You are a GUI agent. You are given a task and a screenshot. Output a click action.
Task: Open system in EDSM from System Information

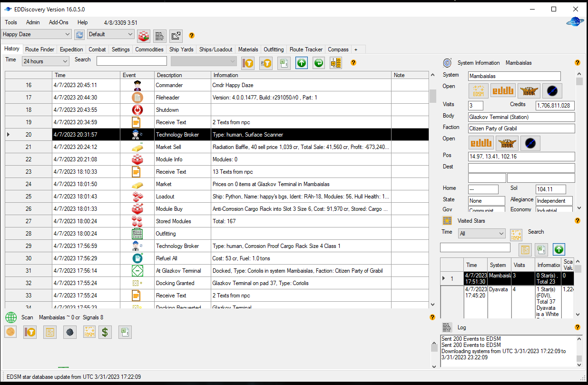click(x=479, y=90)
